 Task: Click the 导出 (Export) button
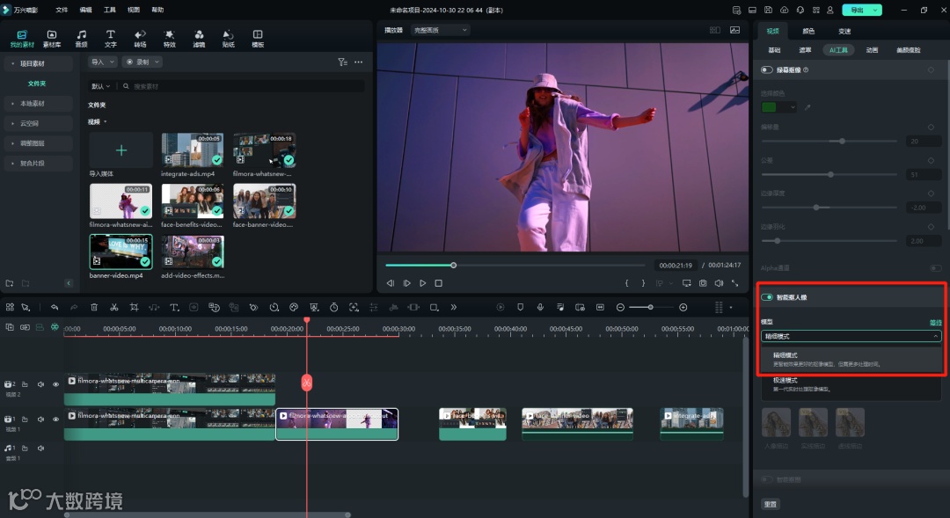[855, 10]
